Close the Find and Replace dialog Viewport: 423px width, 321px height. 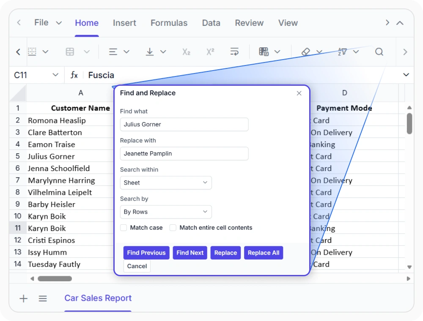(x=299, y=93)
